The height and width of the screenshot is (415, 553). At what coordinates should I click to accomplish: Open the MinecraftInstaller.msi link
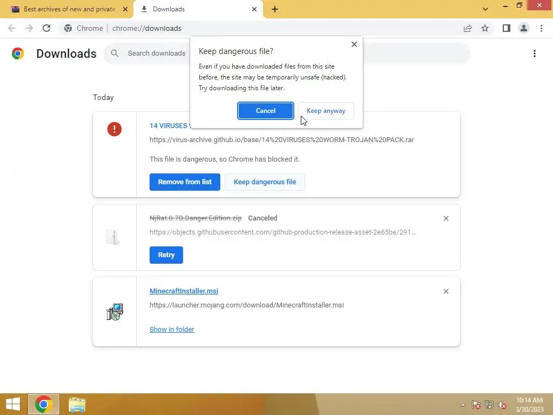click(x=184, y=291)
